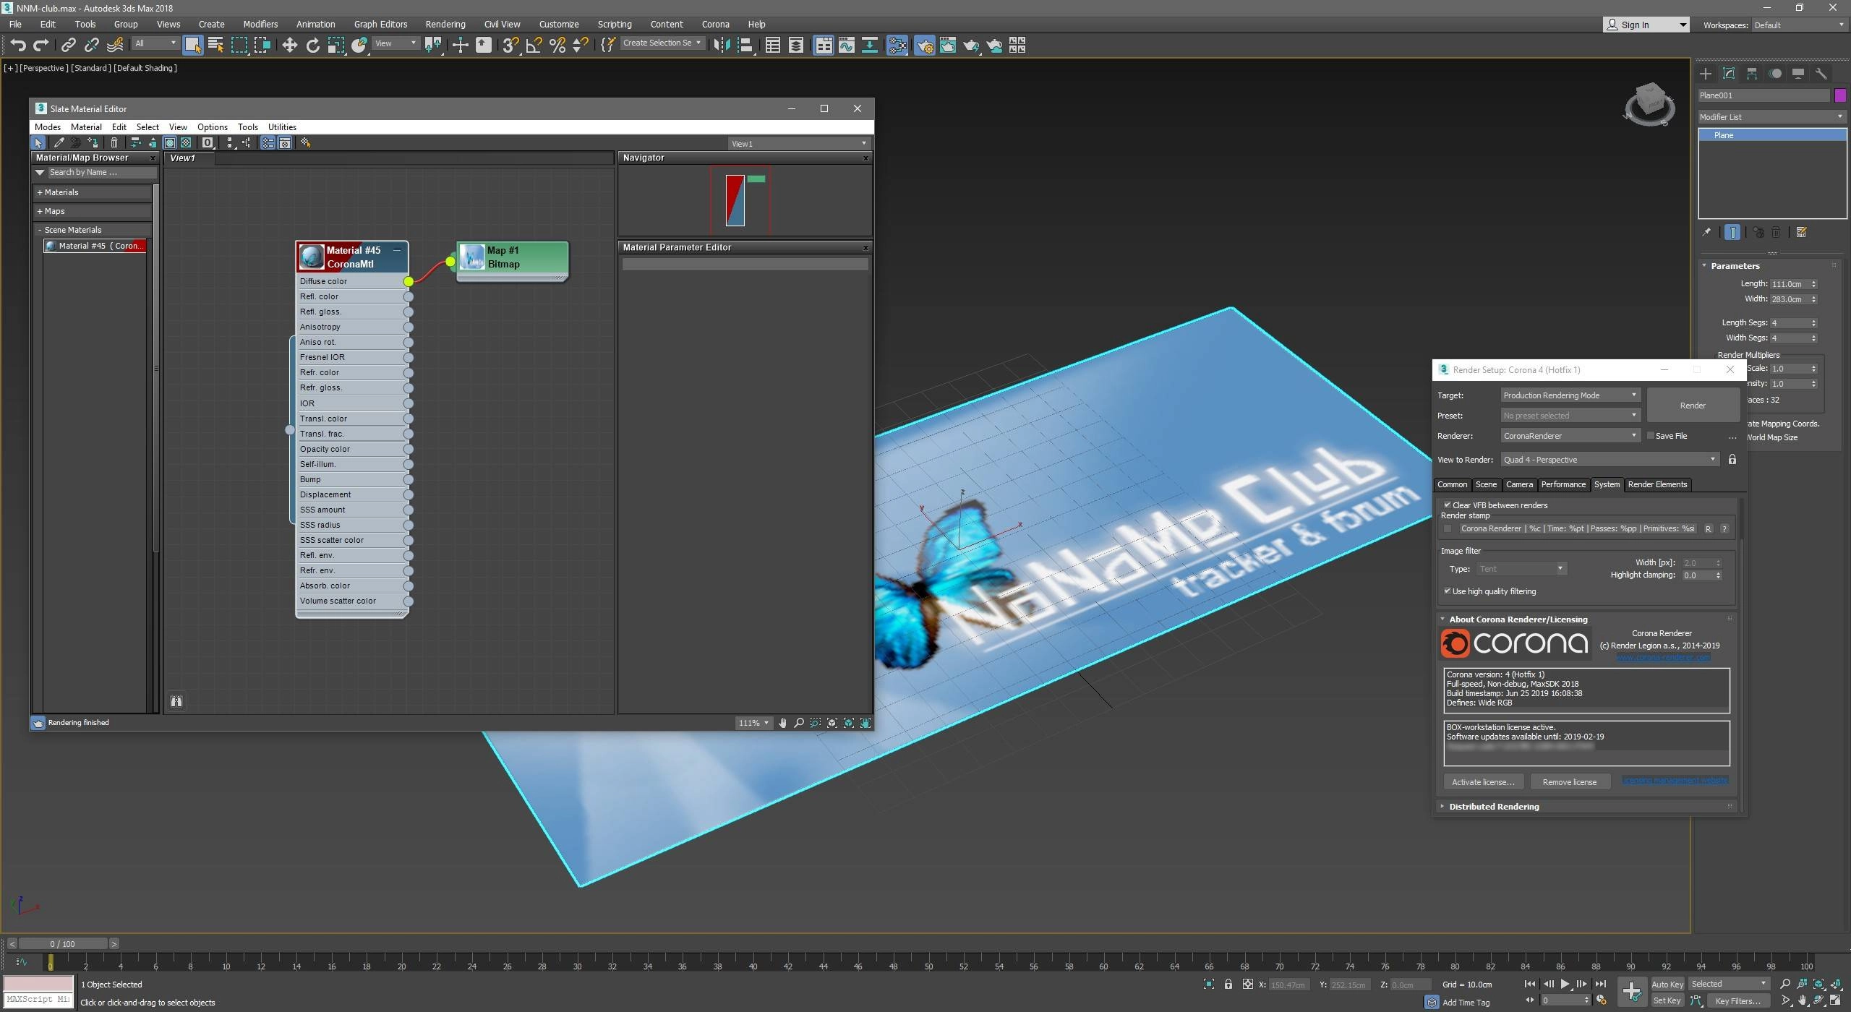Activate the Select Object tool
1851x1012 pixels.
192,46
